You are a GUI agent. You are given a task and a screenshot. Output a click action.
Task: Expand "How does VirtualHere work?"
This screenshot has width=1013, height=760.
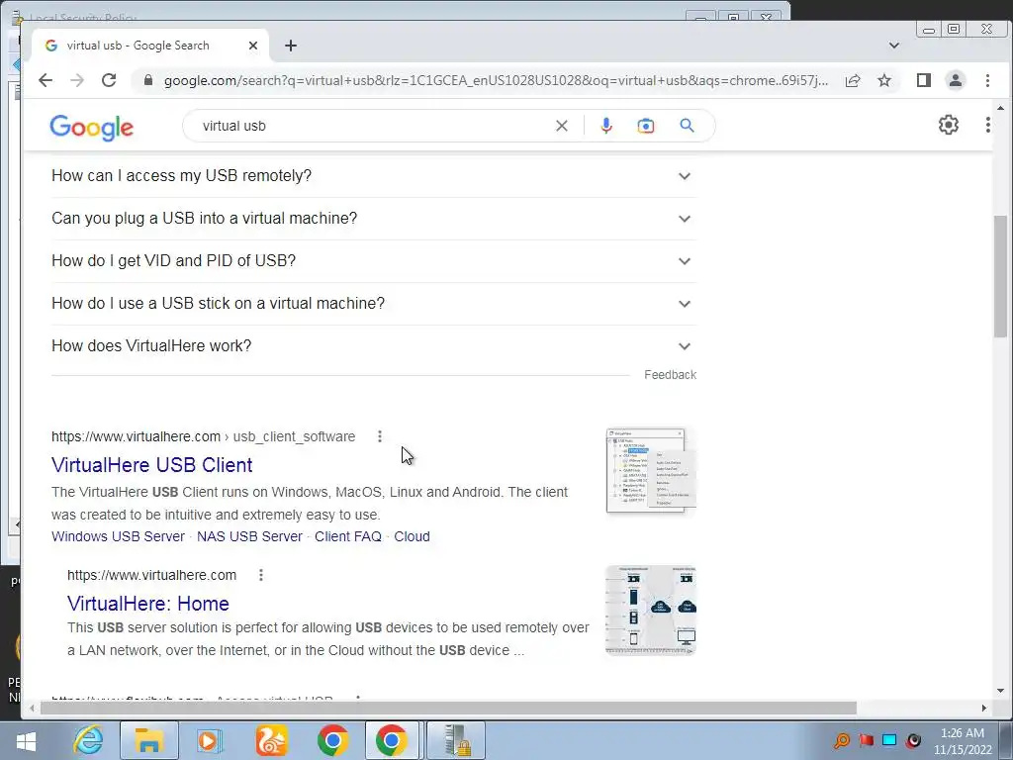373,346
